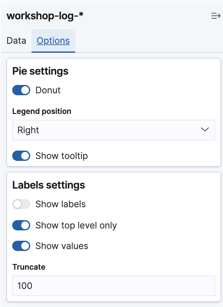Click the Show top level only text
This screenshot has width=223, height=307.
point(76,226)
